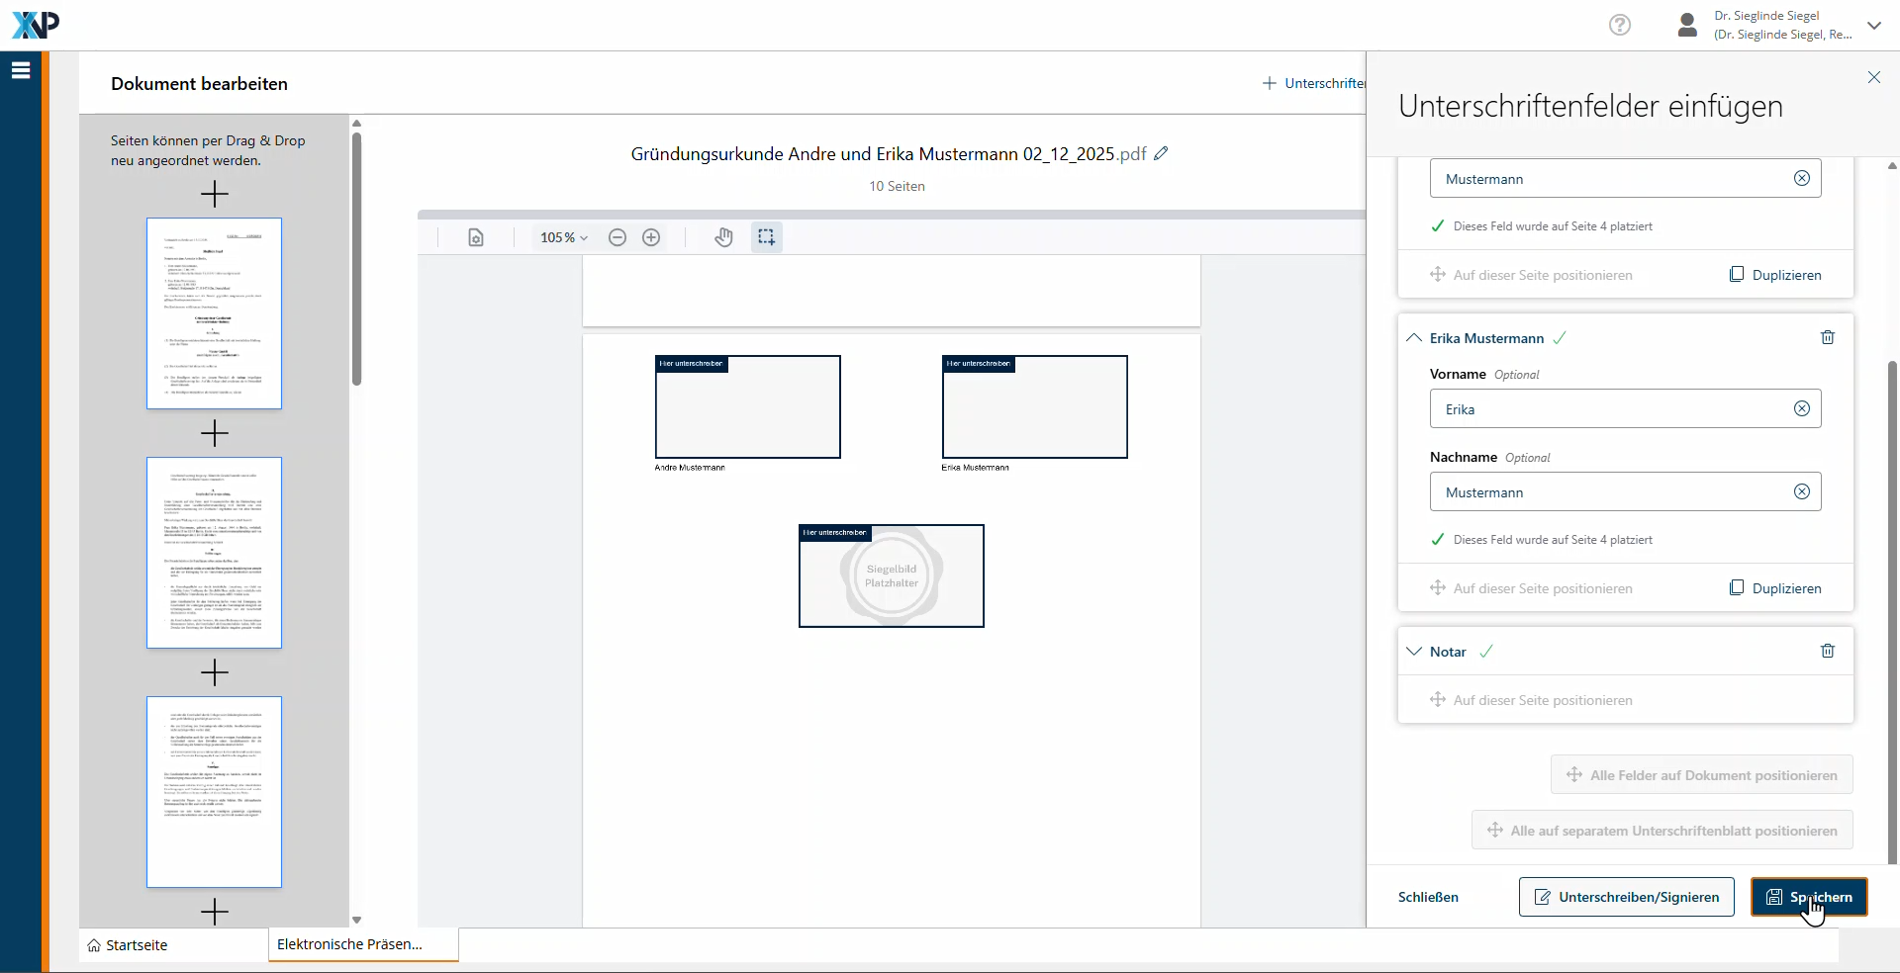1900x973 pixels.
Task: Expand the Notar section
Action: (1414, 652)
